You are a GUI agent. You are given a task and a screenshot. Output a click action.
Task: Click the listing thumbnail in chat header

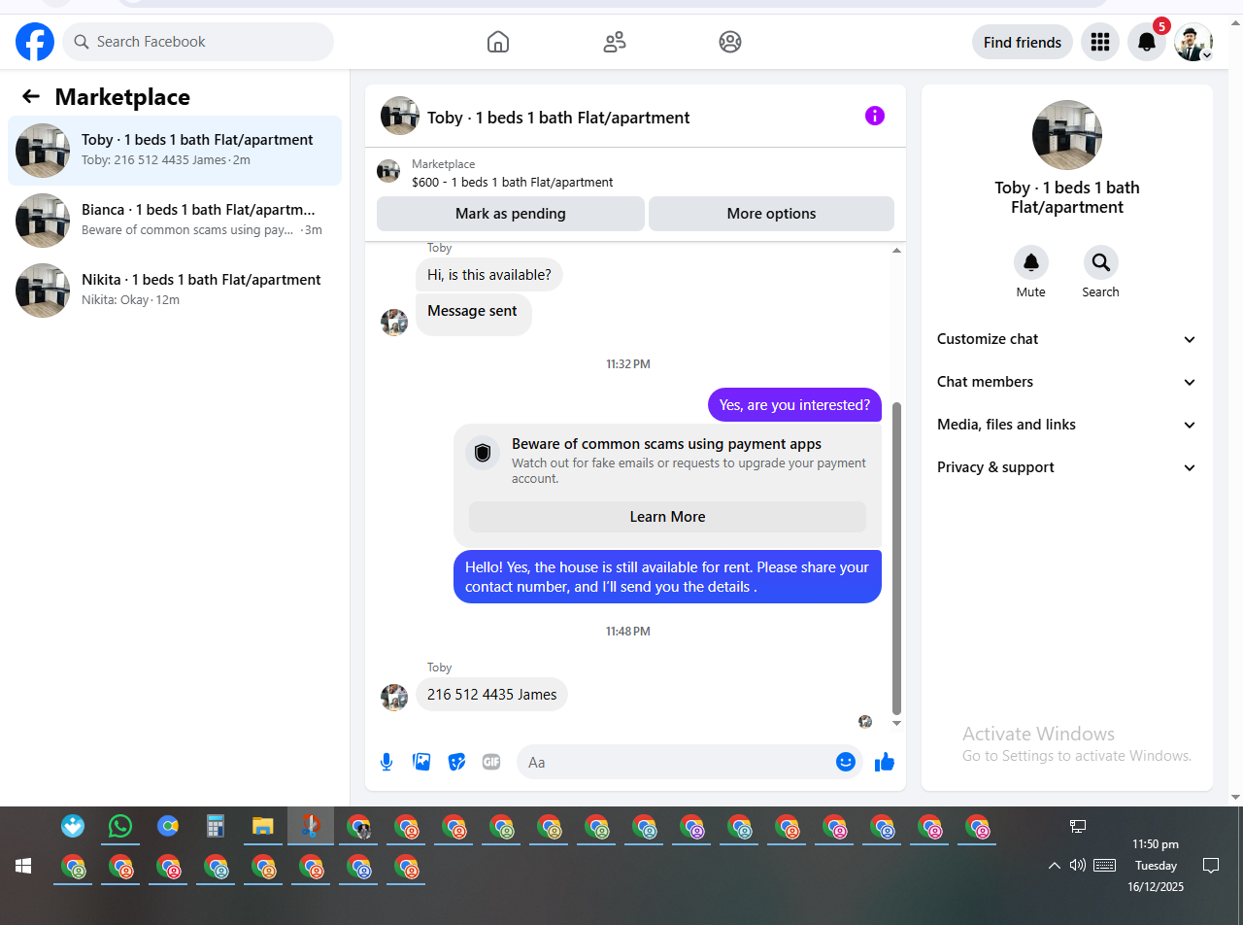pyautogui.click(x=400, y=116)
